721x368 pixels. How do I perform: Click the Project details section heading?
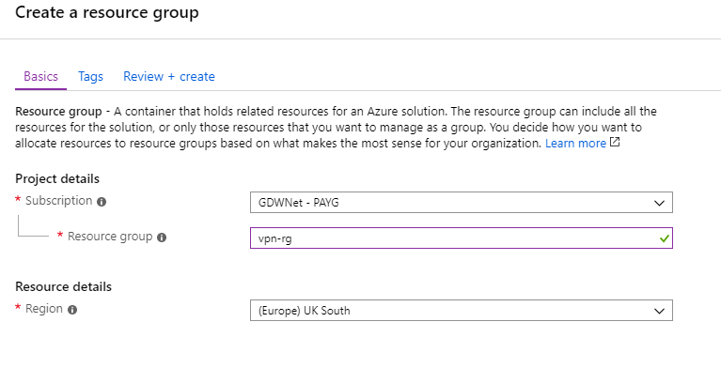[57, 178]
